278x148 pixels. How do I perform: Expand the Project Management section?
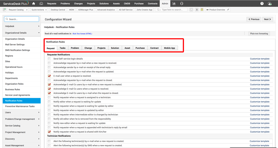[x=22, y=132]
